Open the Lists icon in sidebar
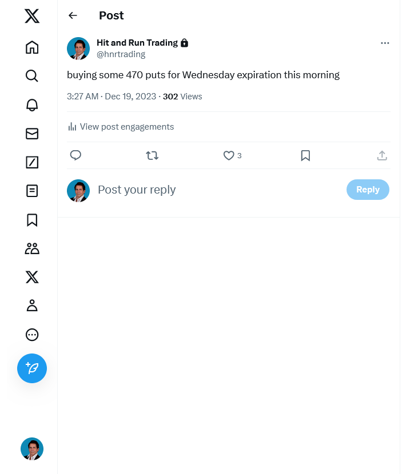Viewport: 414px width, 474px height. click(32, 191)
